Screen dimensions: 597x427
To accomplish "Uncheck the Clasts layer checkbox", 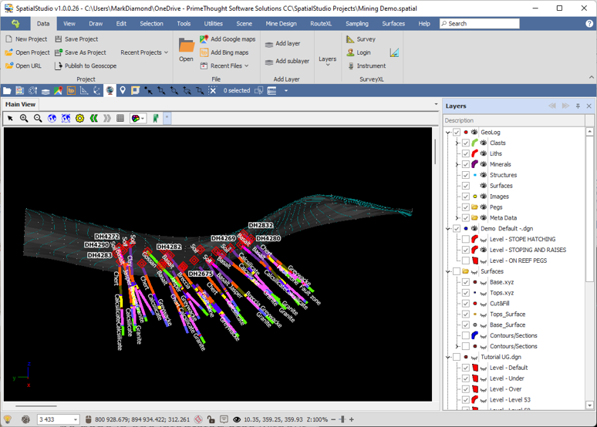I will (x=466, y=143).
